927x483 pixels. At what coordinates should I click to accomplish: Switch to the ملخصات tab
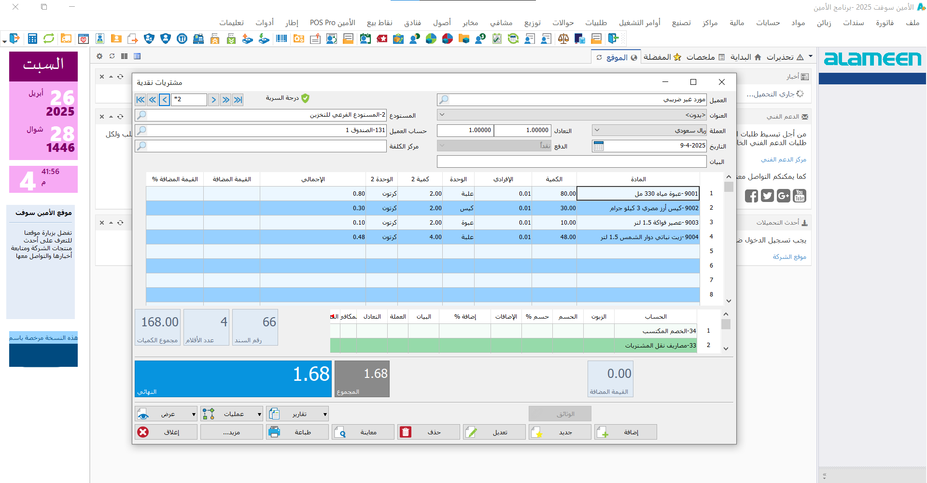click(705, 57)
